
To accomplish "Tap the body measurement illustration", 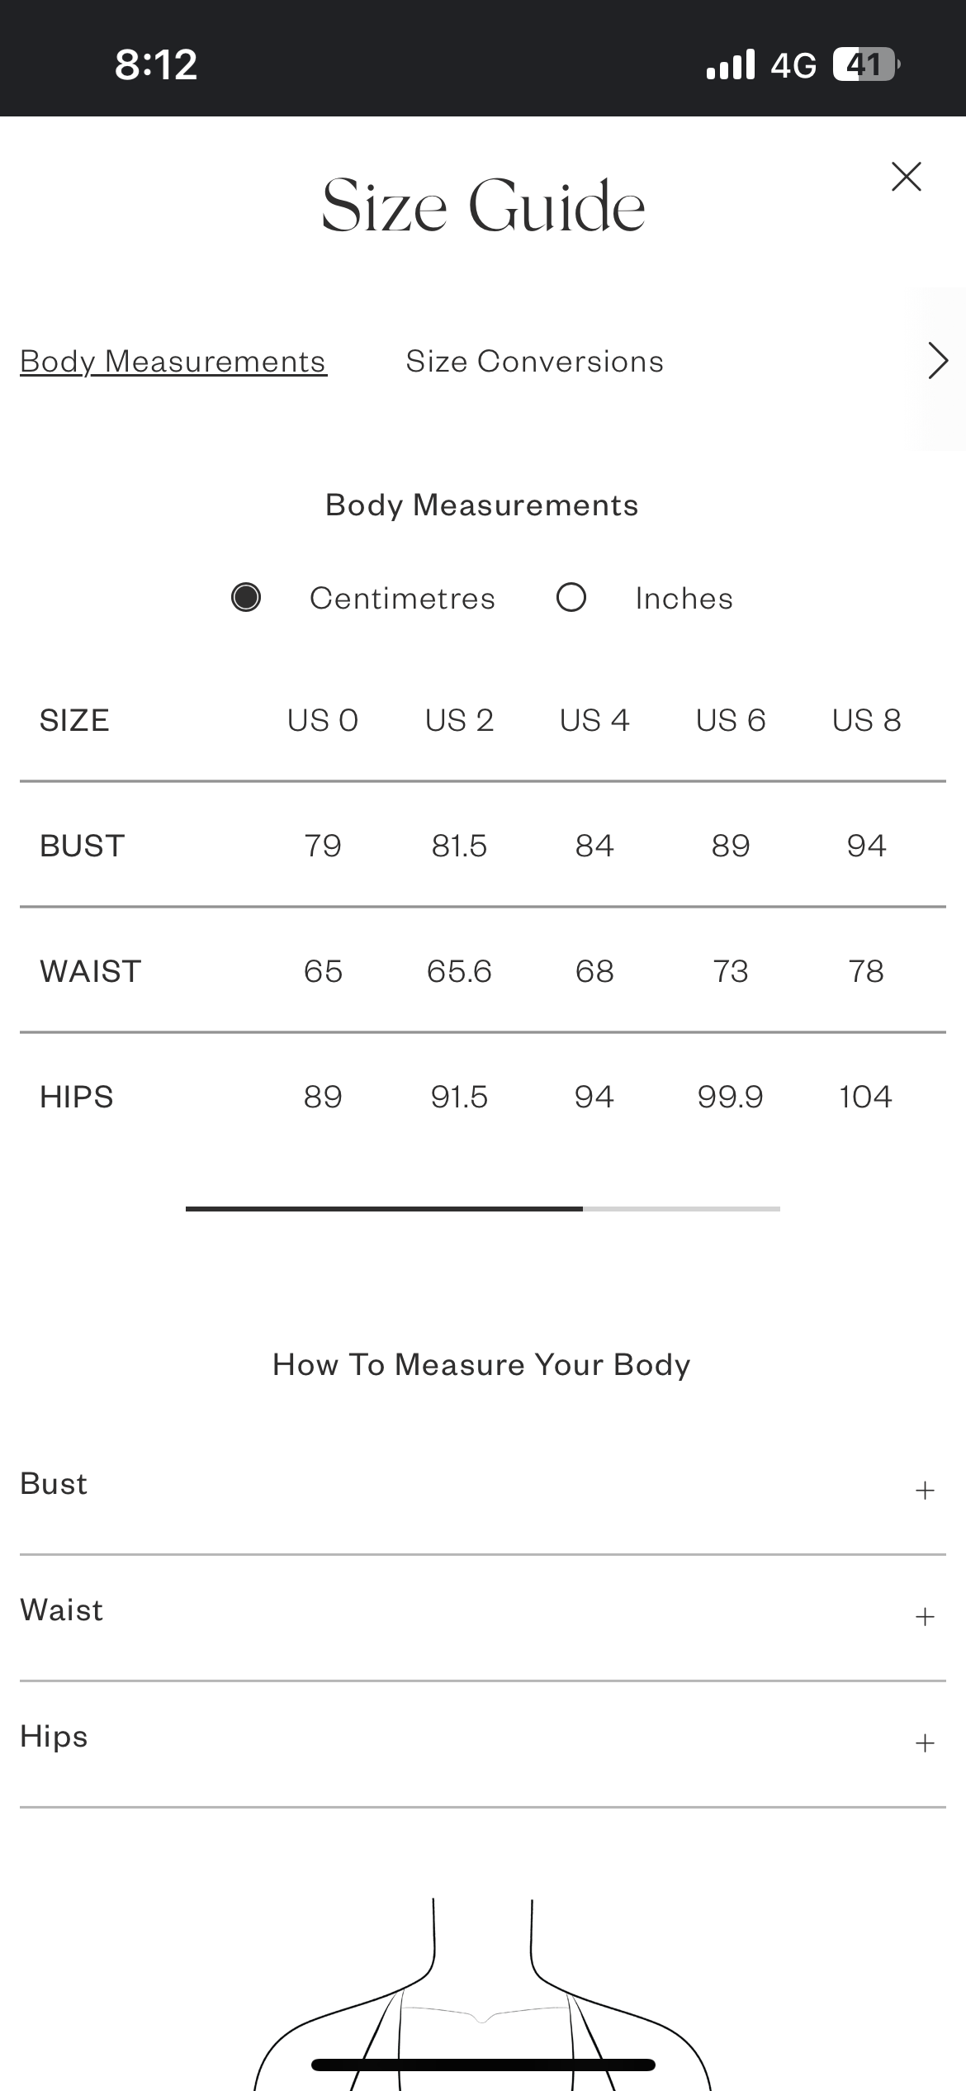I will pos(483,1999).
